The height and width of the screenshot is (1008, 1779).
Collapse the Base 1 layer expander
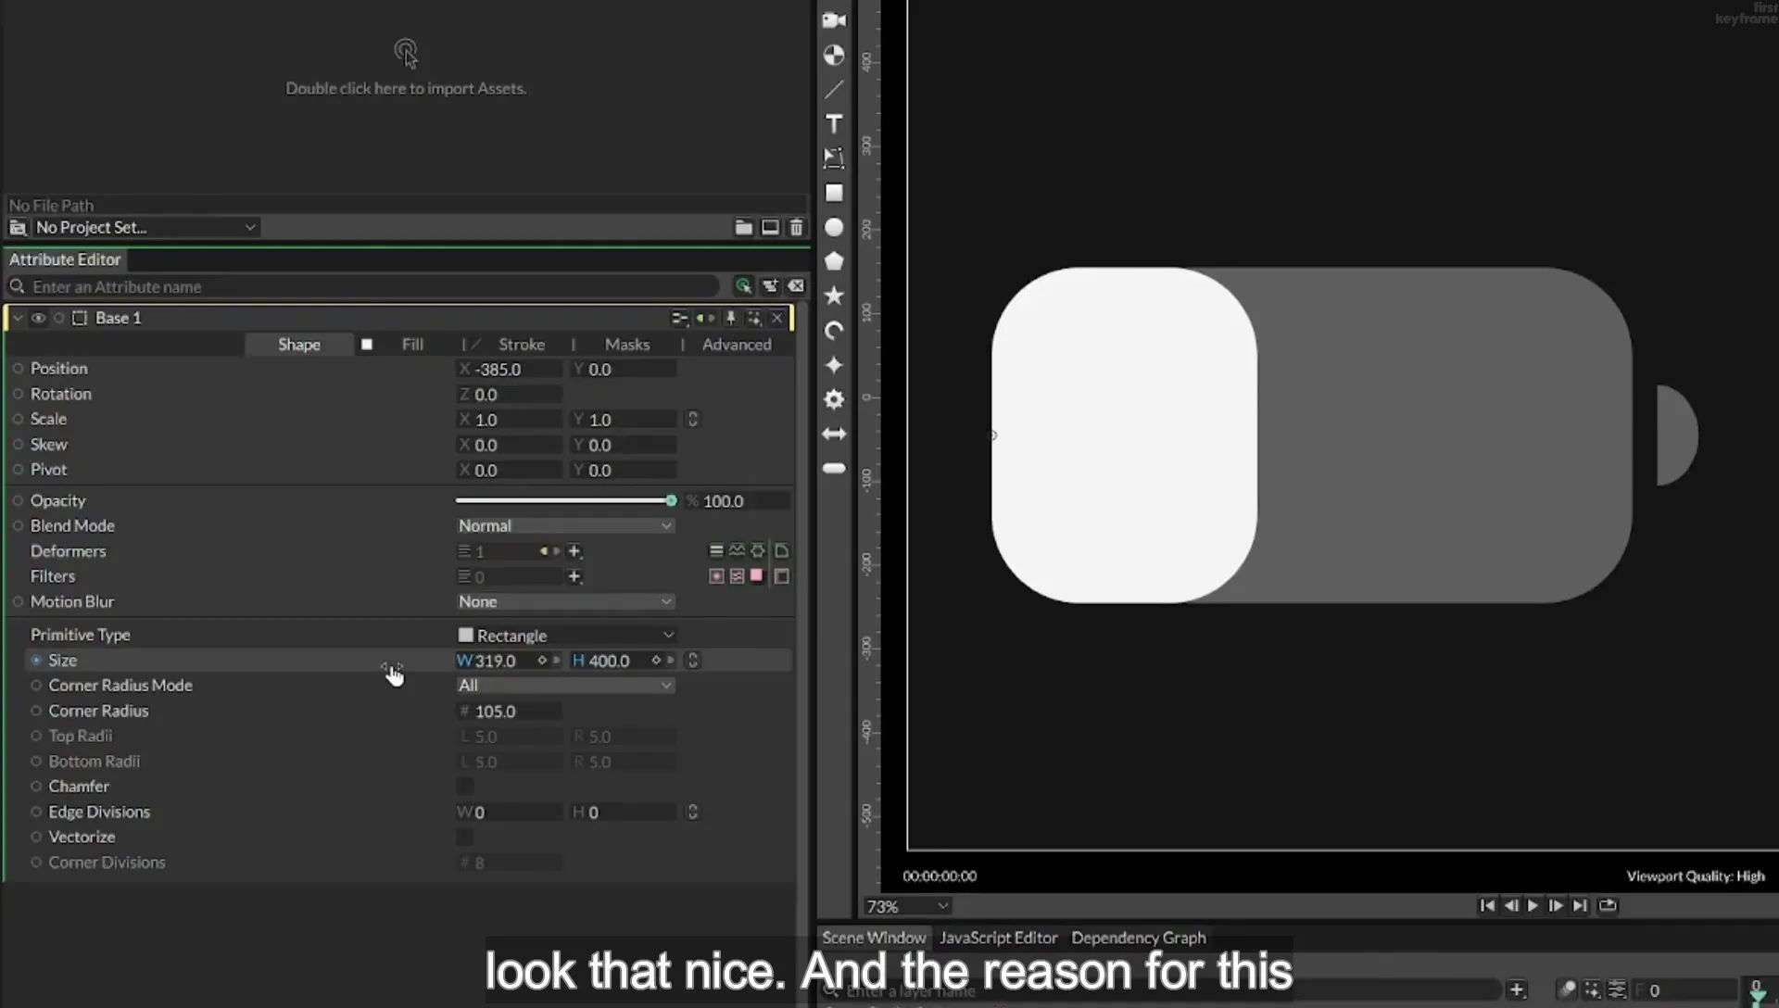coord(18,318)
